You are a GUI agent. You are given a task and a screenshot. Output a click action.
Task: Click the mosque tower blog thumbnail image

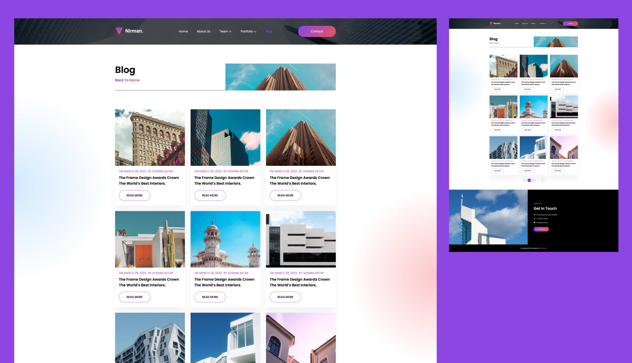click(225, 239)
